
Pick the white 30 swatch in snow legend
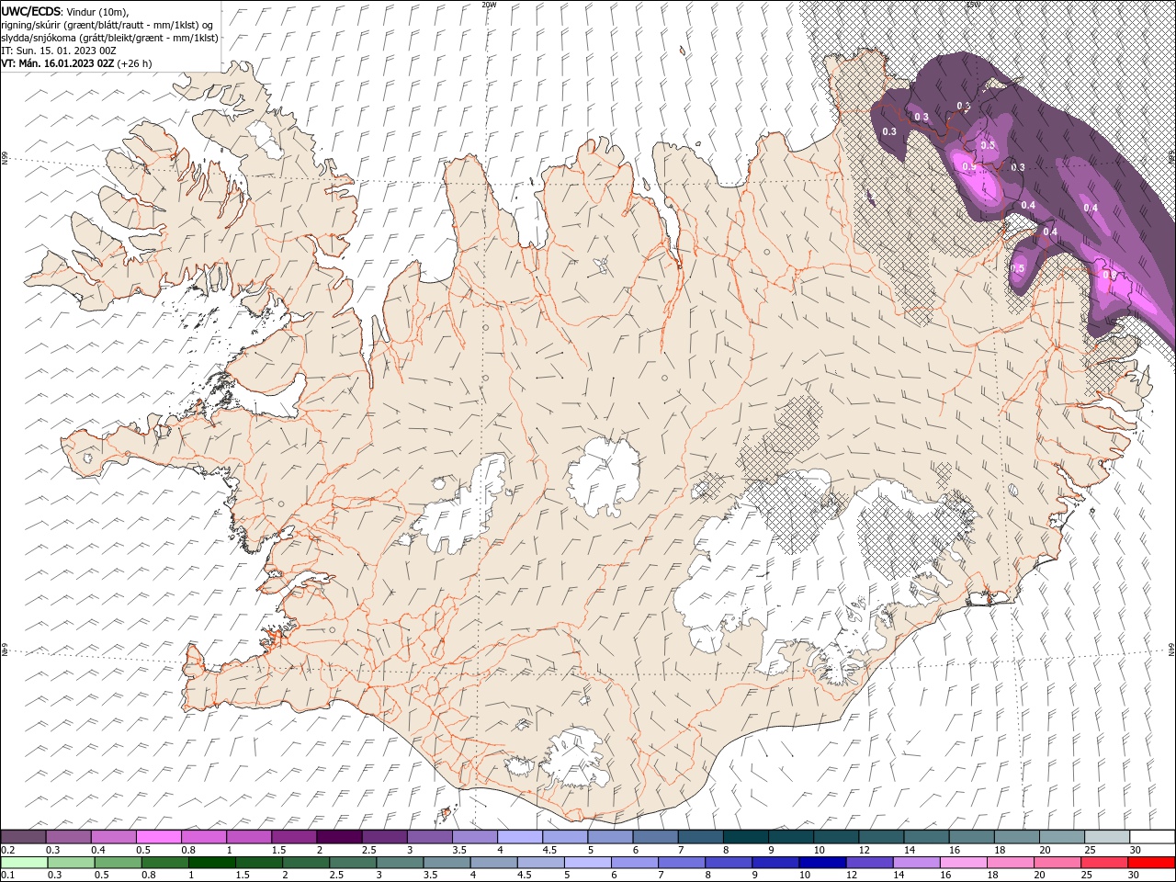click(x=1152, y=837)
